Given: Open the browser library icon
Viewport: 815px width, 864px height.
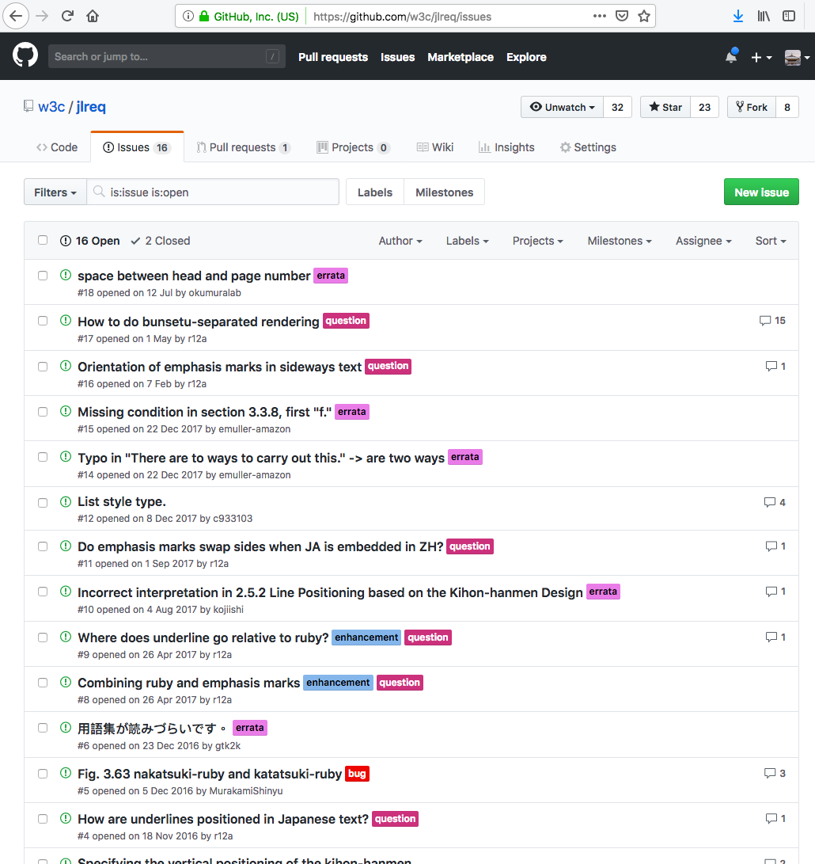Looking at the screenshot, I should pyautogui.click(x=763, y=15).
